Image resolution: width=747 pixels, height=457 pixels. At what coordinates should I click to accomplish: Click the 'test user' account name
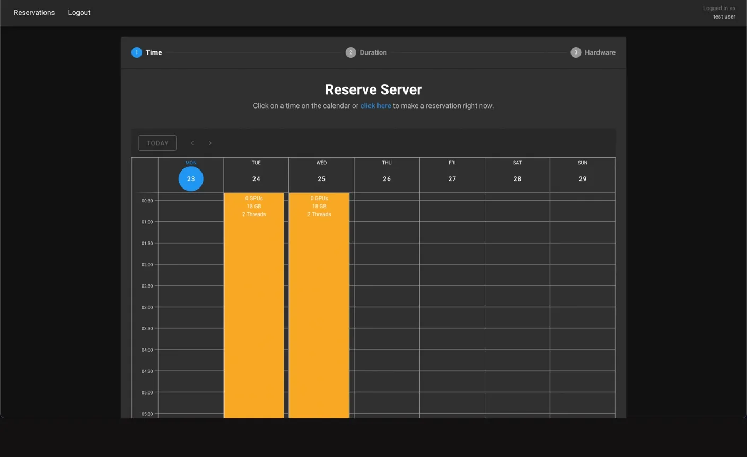click(x=724, y=17)
